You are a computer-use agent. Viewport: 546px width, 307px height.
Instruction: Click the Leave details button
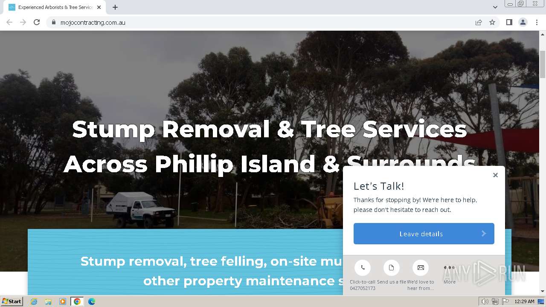coord(424,234)
